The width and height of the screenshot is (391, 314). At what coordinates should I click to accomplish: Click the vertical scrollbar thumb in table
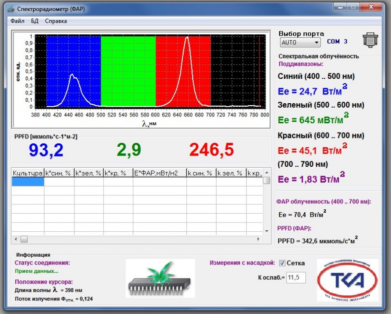point(266,180)
